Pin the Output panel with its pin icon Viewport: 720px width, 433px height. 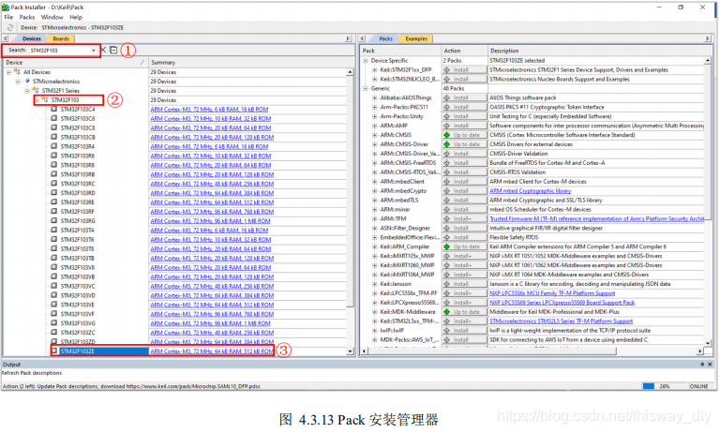coord(702,365)
